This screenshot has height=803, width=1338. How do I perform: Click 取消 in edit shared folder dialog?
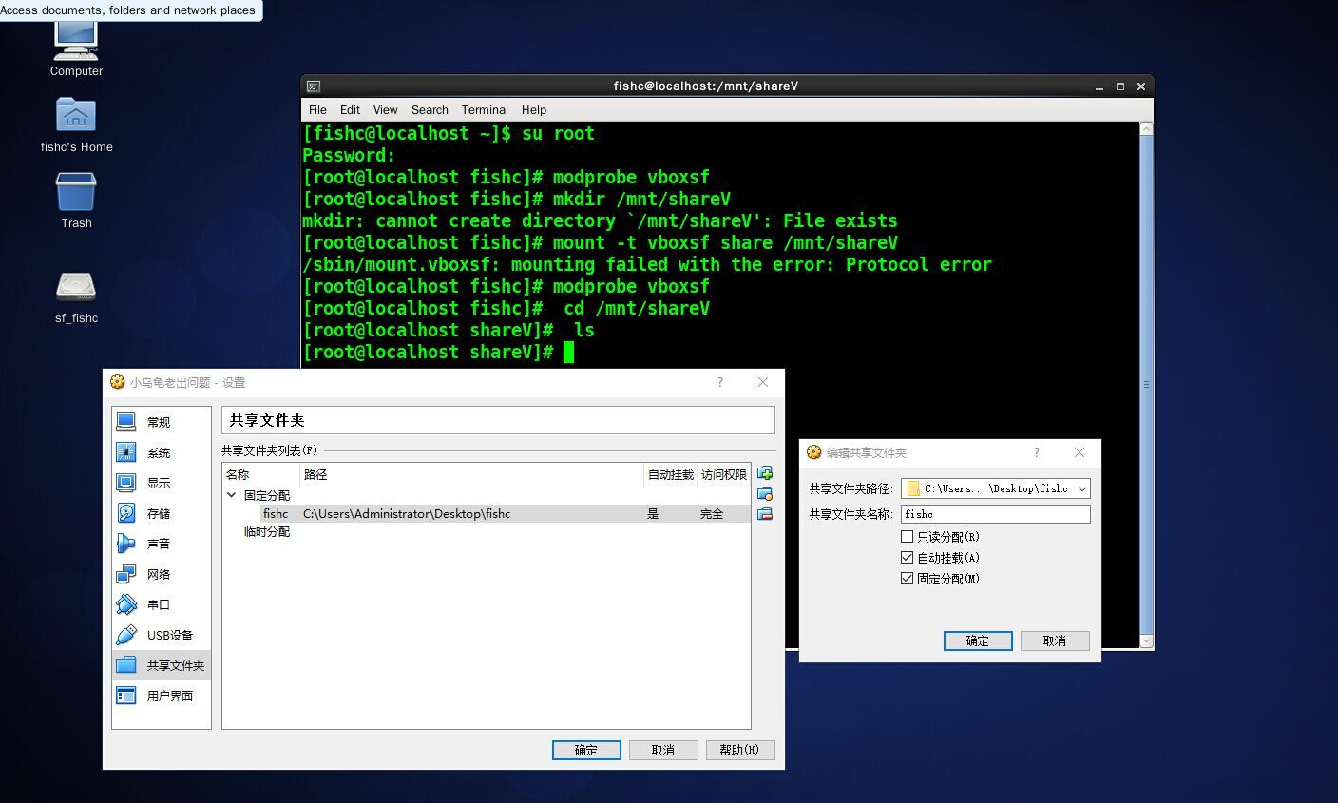coord(1055,640)
